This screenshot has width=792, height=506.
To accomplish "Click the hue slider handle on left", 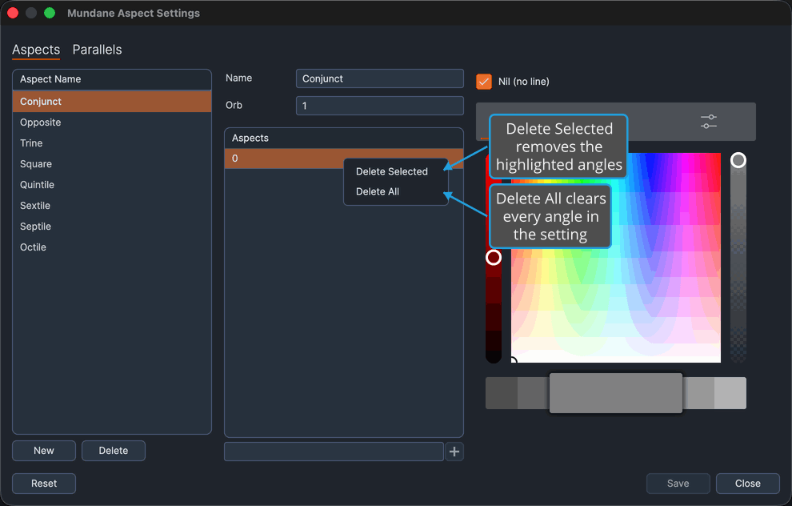I will [494, 257].
